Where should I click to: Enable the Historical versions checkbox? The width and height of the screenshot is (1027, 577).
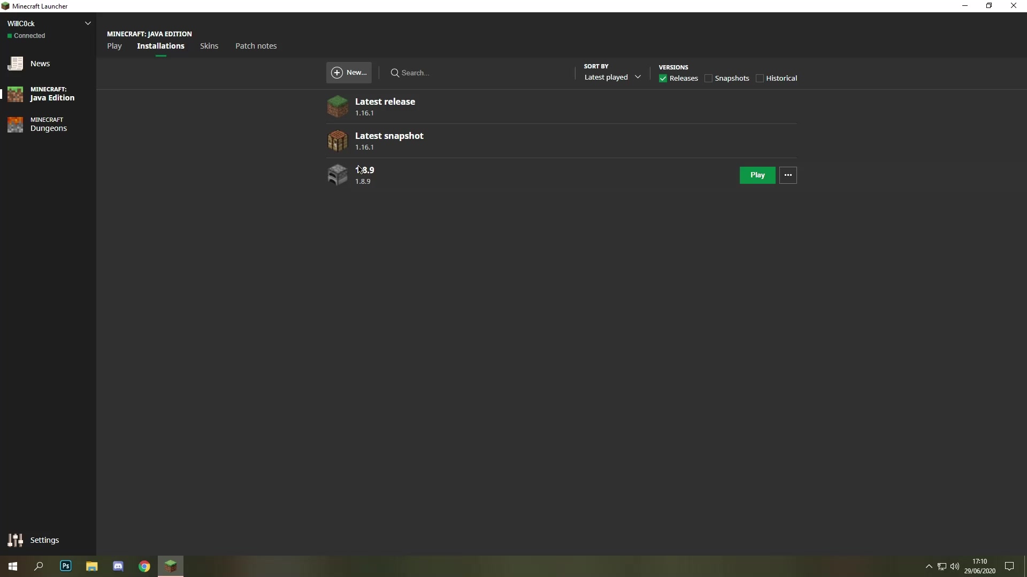(760, 79)
